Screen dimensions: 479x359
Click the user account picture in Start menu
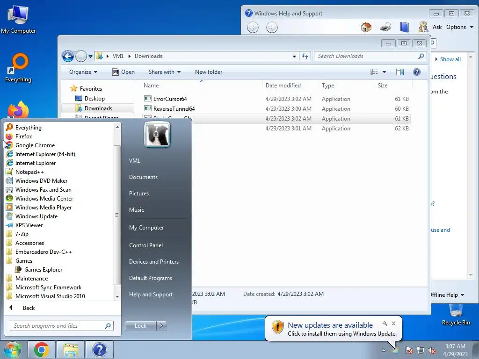click(157, 134)
